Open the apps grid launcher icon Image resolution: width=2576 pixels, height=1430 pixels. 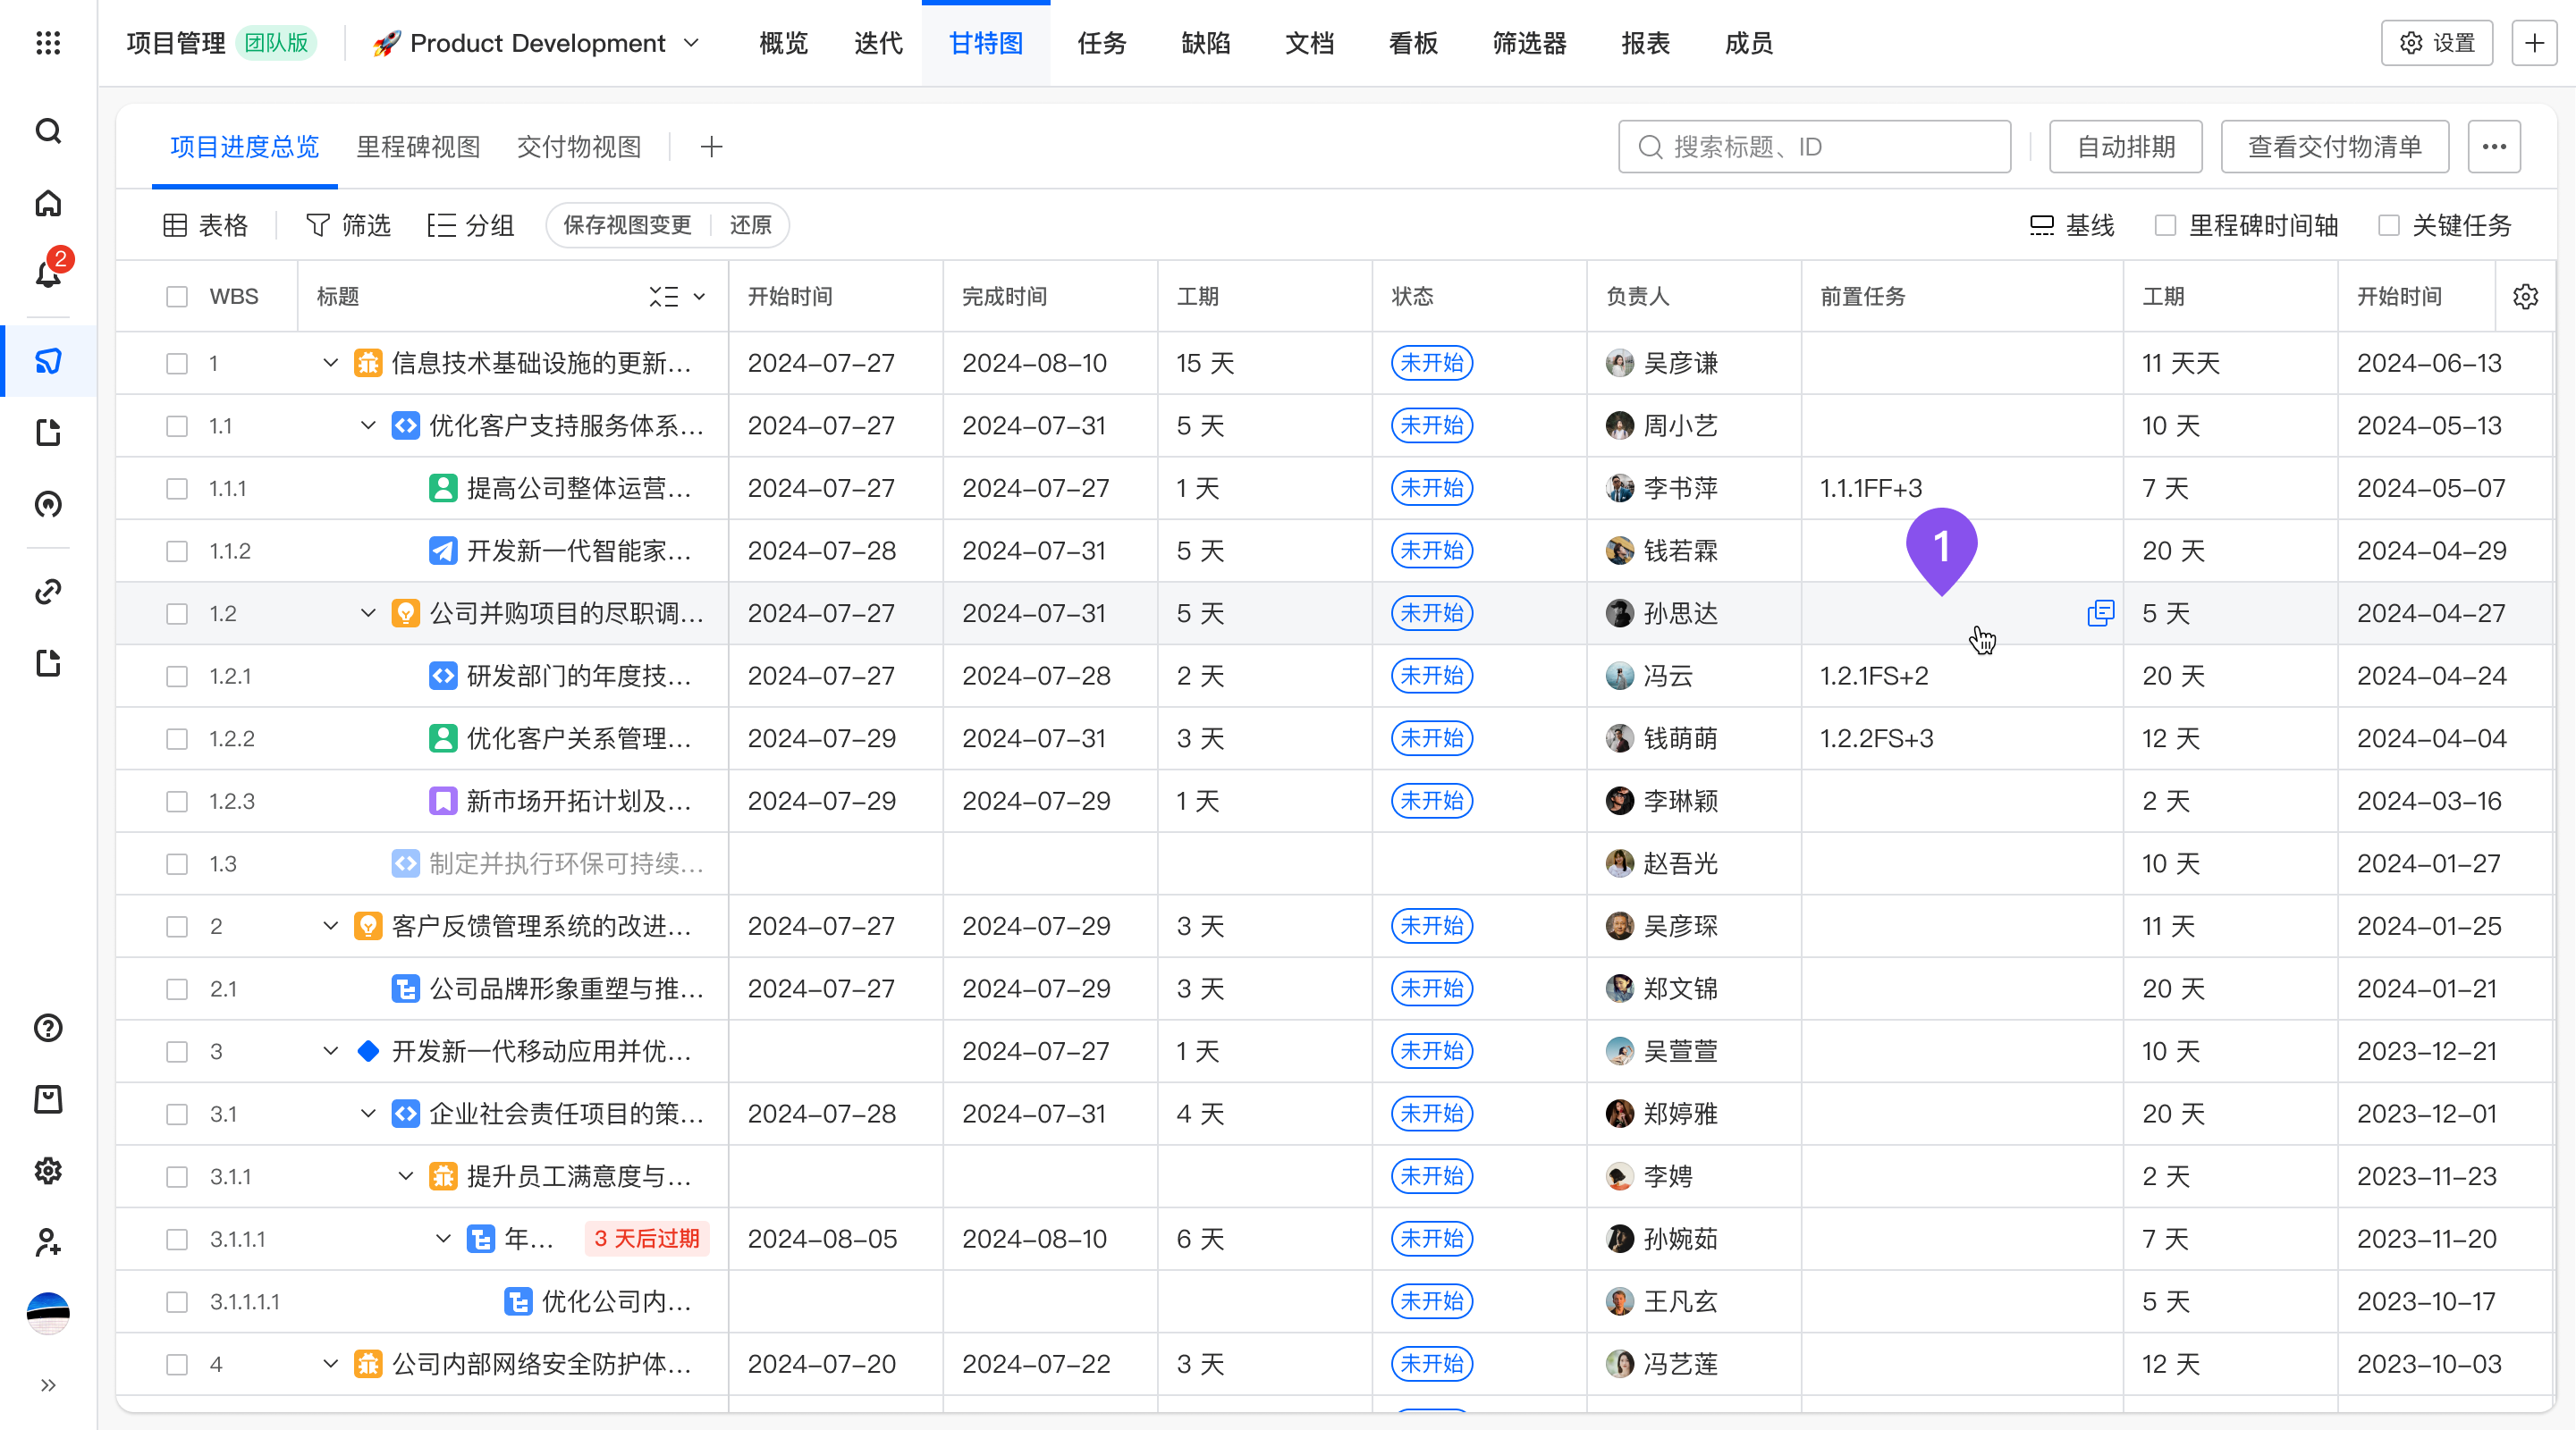click(x=48, y=43)
